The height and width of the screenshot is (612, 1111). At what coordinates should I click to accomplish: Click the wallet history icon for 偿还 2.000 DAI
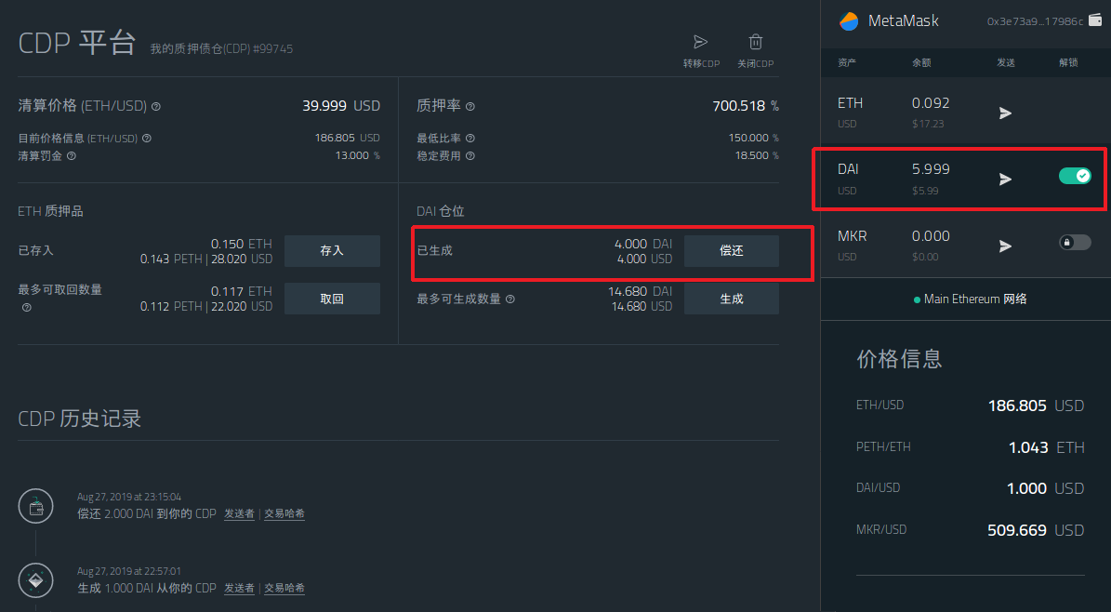(x=35, y=506)
